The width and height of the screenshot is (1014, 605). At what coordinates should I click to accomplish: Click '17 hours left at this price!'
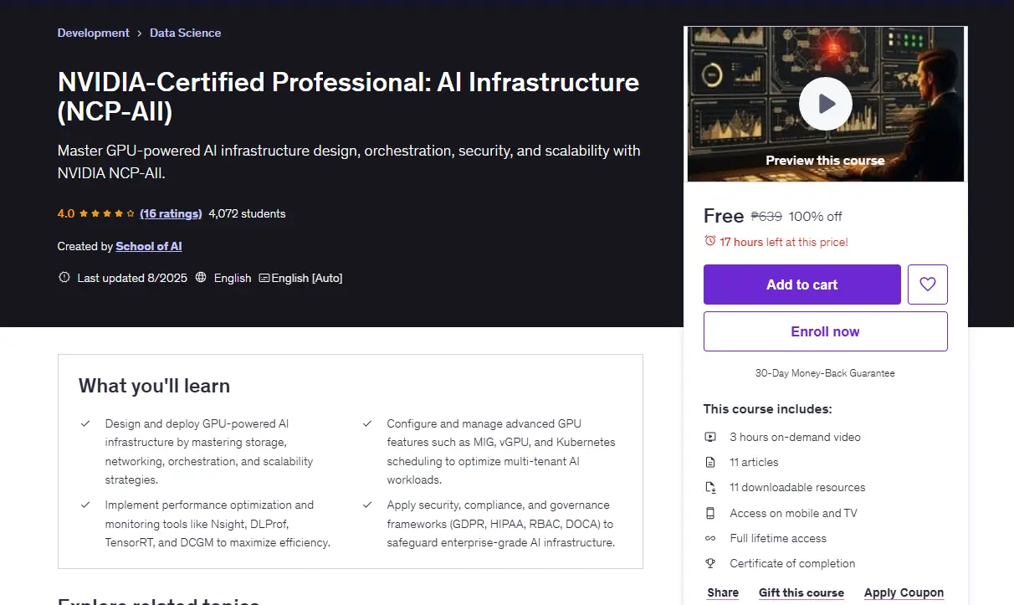click(x=784, y=242)
